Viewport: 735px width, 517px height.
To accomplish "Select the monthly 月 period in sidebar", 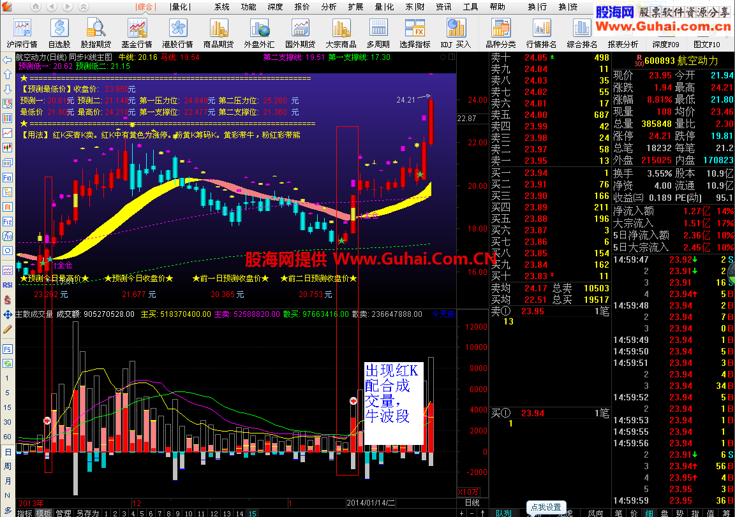I will (8, 481).
